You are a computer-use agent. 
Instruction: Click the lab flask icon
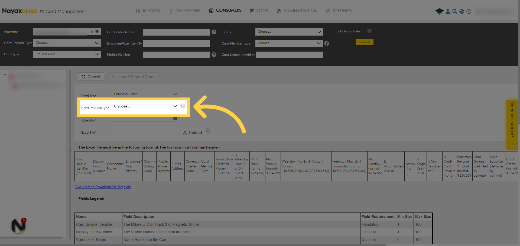448,11
